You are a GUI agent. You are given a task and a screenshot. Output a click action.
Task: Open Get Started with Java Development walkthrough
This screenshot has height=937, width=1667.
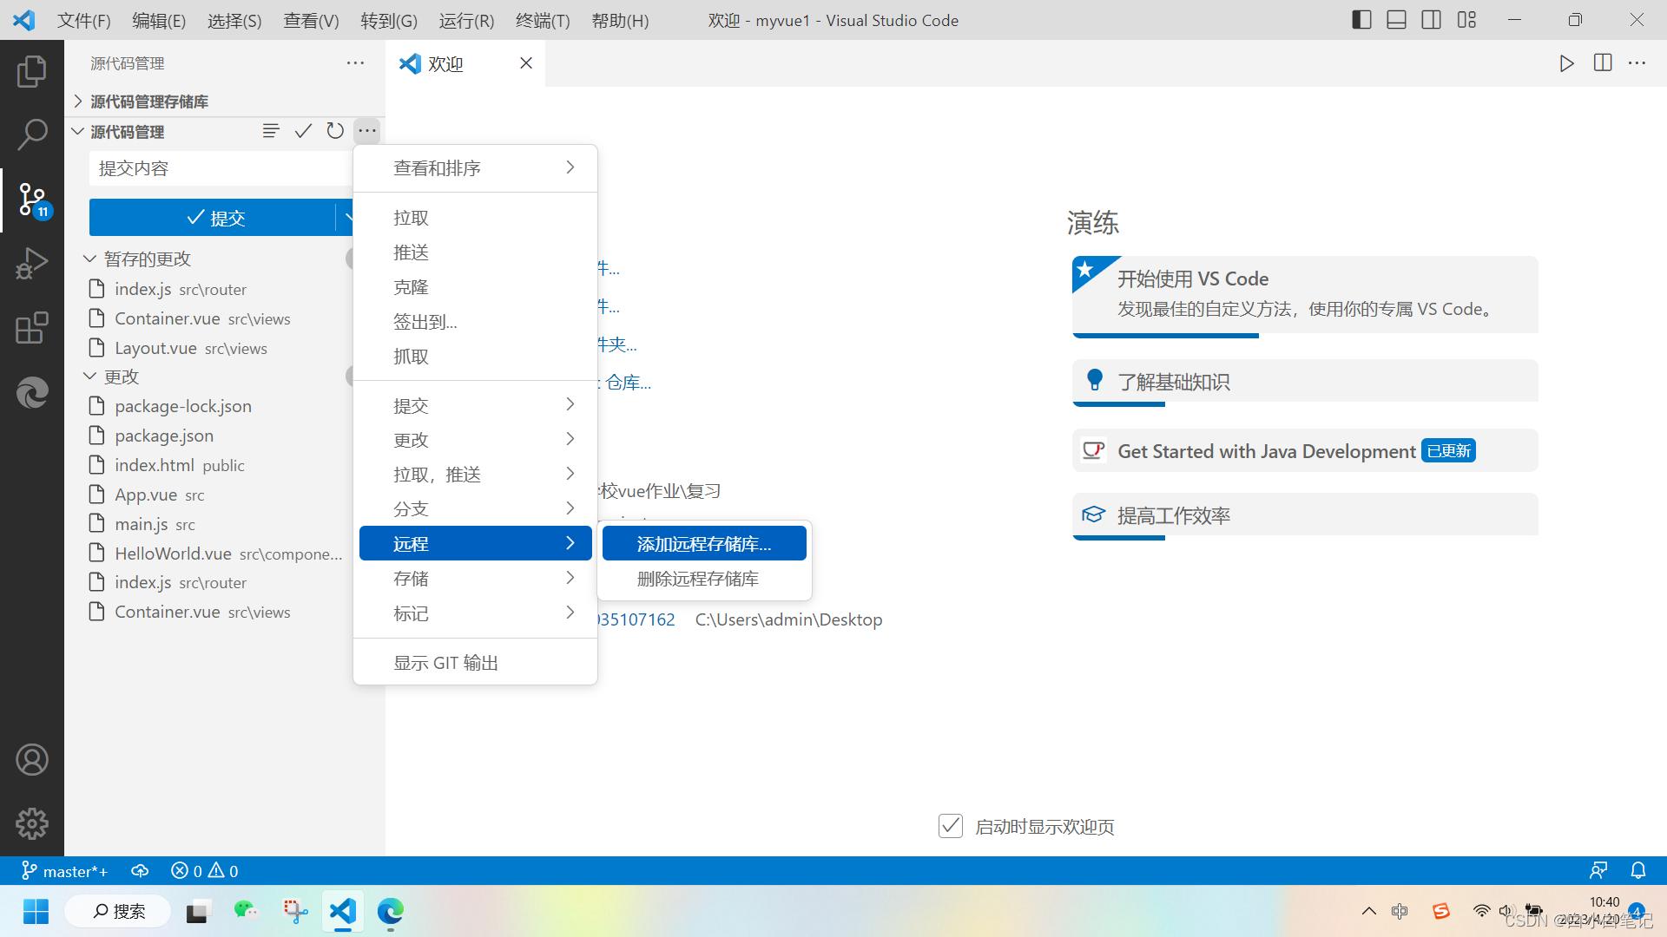click(1305, 451)
